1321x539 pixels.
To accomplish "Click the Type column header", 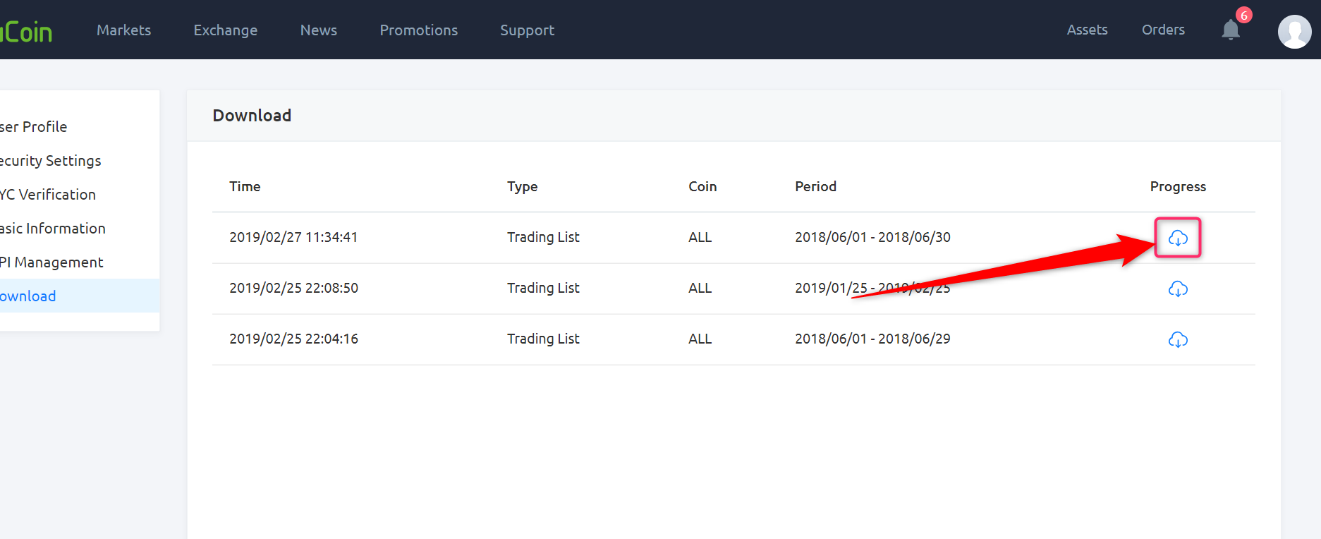I will pos(523,187).
